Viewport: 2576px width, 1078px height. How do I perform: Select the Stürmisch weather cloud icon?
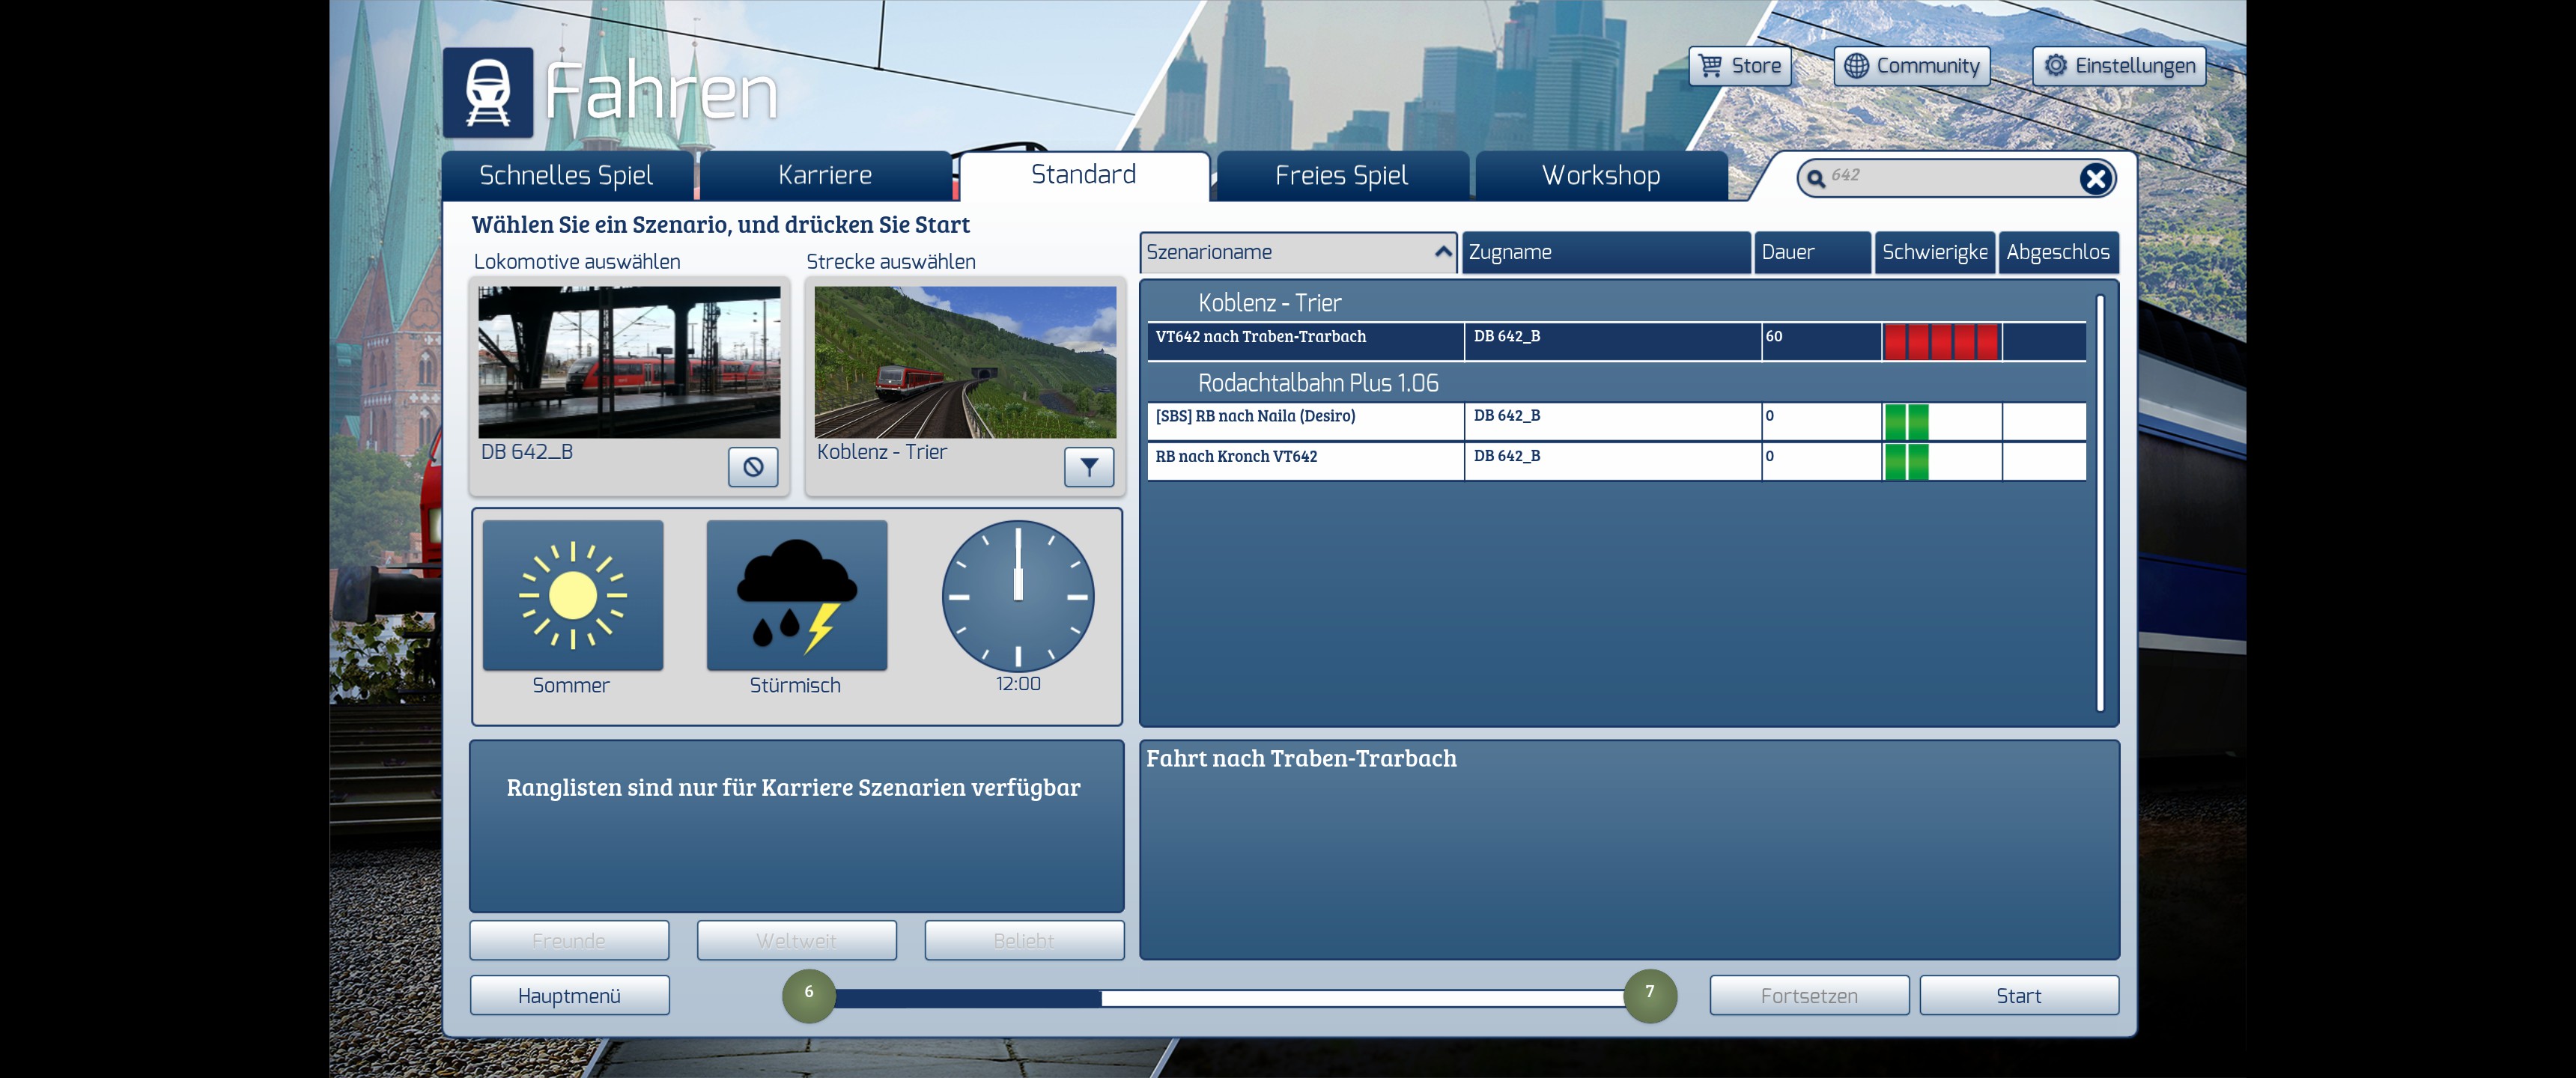coord(796,596)
